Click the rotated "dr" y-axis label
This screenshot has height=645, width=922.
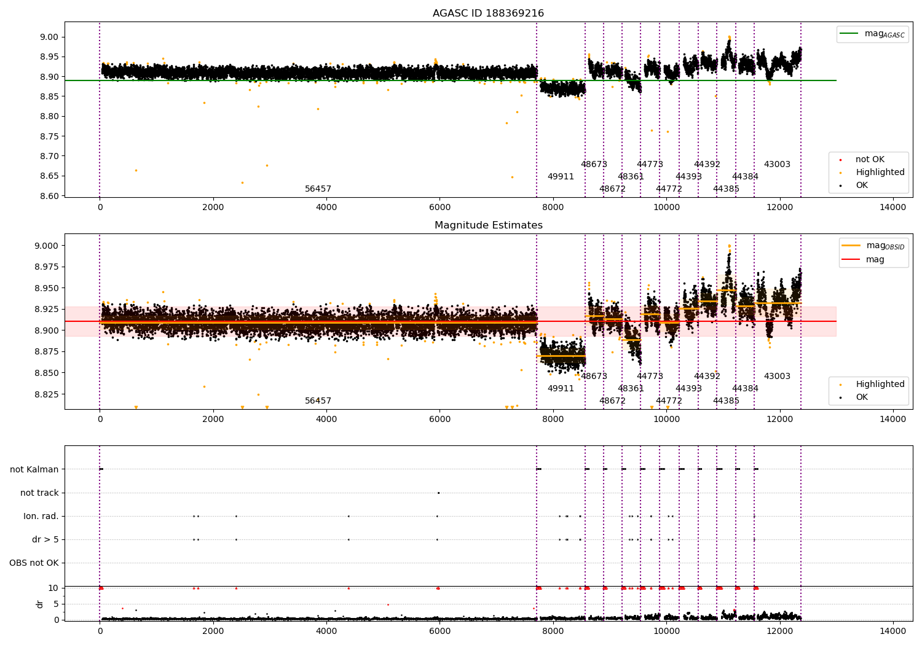(40, 604)
